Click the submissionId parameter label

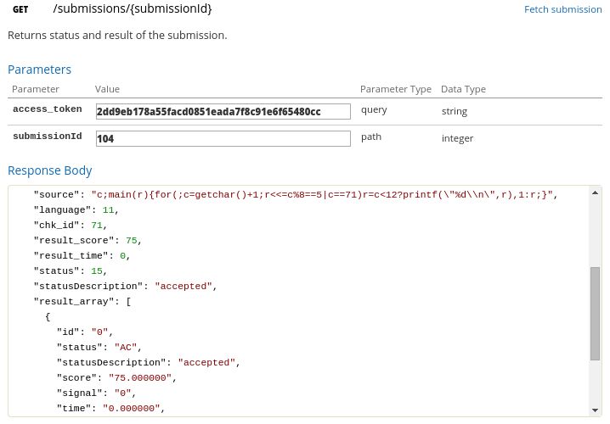(47, 137)
